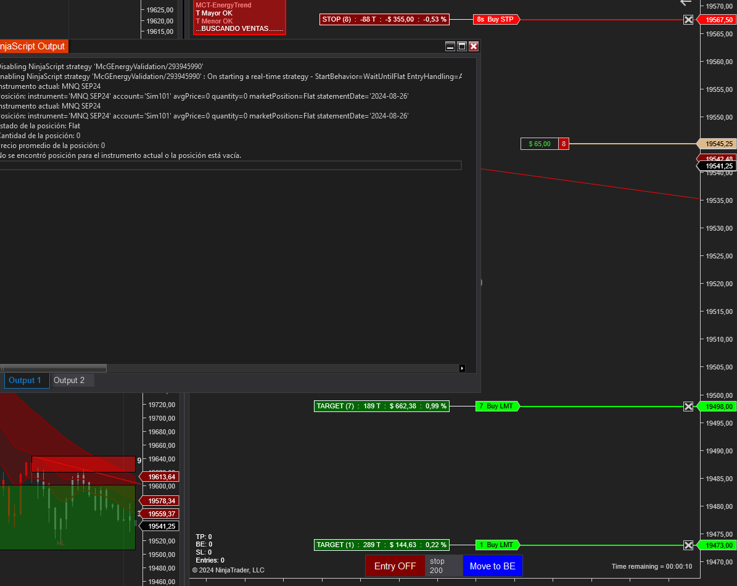737x586 pixels.
Task: Select the green 7 Buy LMT order flag
Action: [497, 406]
